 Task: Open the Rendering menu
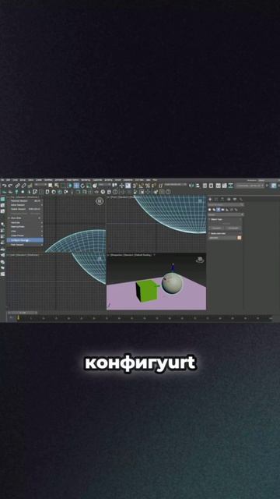86,180
